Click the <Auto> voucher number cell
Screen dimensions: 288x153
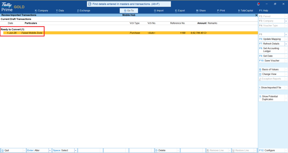[151, 33]
